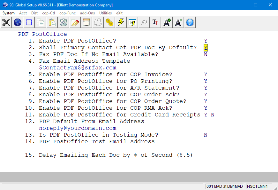Select the noreply@yourdomain.com email address field
278x190 pixels.
point(78,128)
